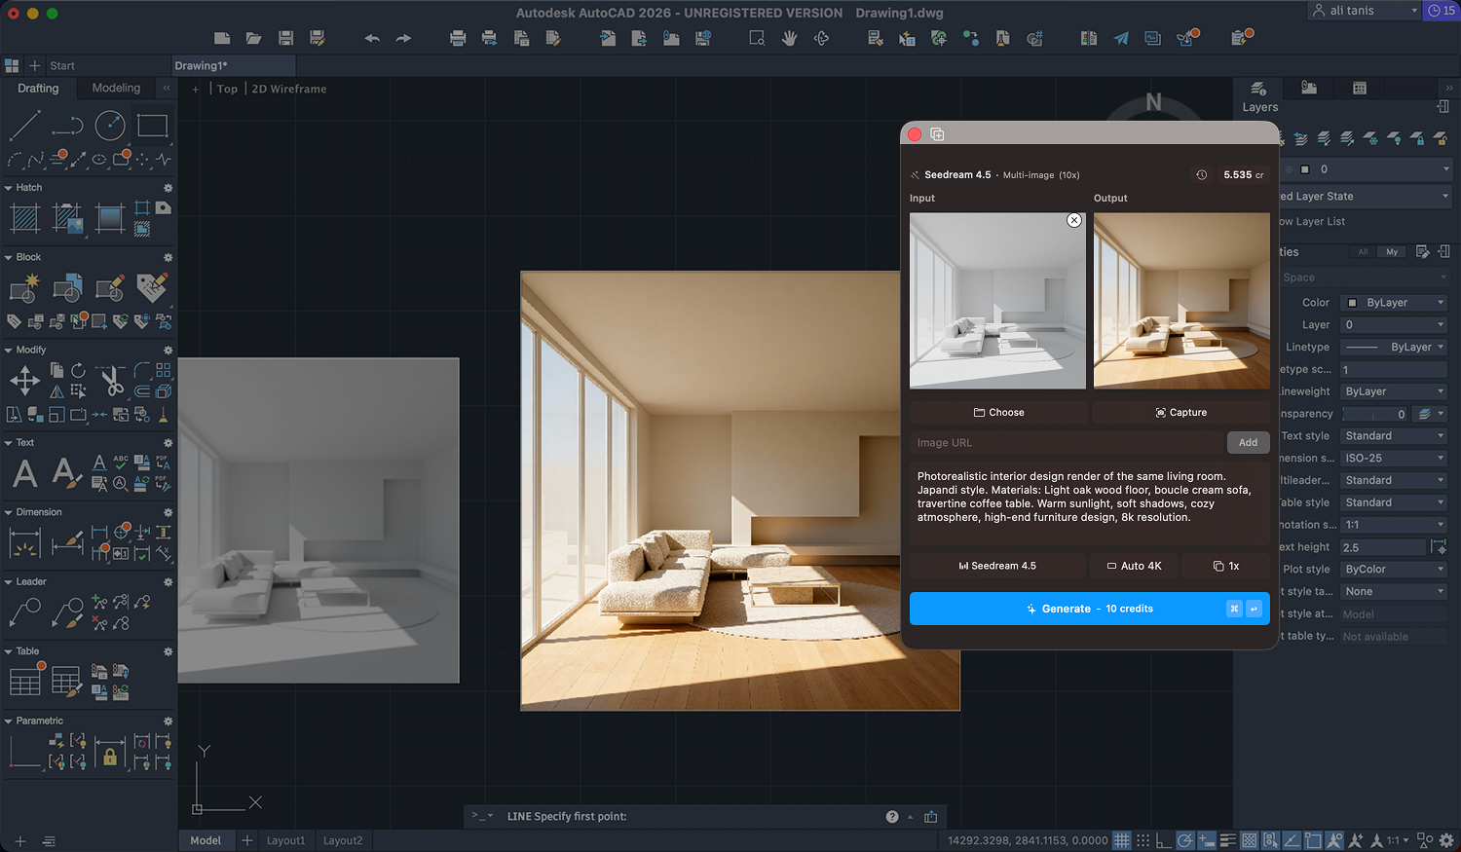Image resolution: width=1461 pixels, height=852 pixels.
Task: Toggle the grid display in status bar
Action: click(1121, 839)
